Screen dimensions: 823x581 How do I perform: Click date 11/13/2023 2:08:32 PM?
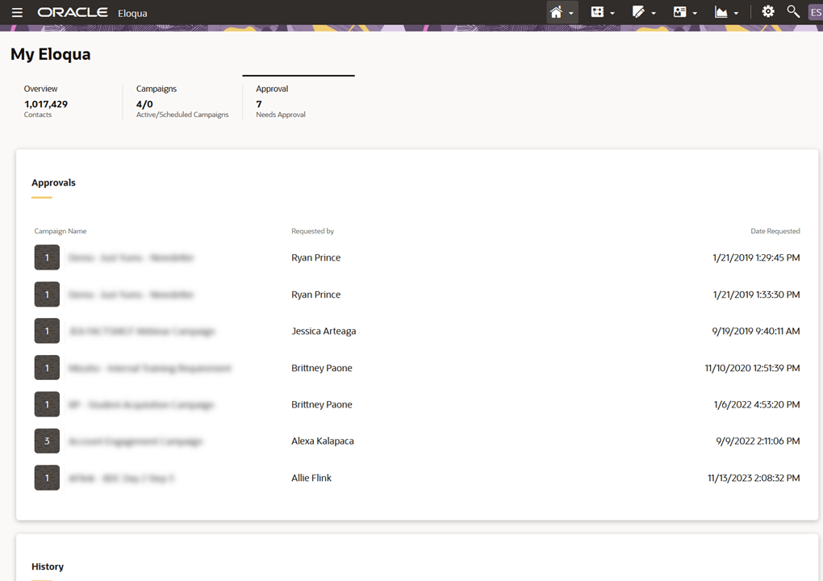pos(754,478)
